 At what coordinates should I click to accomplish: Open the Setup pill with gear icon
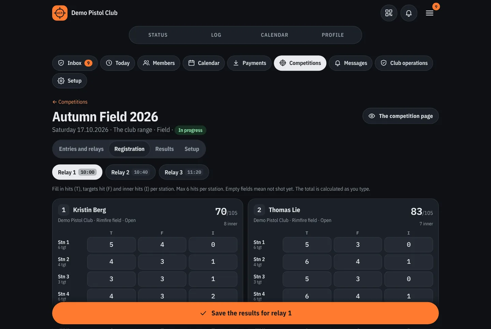click(70, 81)
